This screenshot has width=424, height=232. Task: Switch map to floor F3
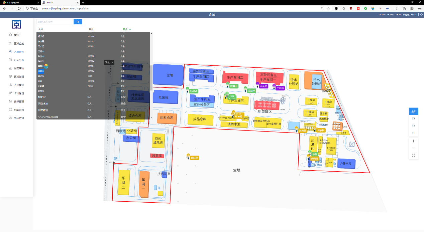(414, 119)
